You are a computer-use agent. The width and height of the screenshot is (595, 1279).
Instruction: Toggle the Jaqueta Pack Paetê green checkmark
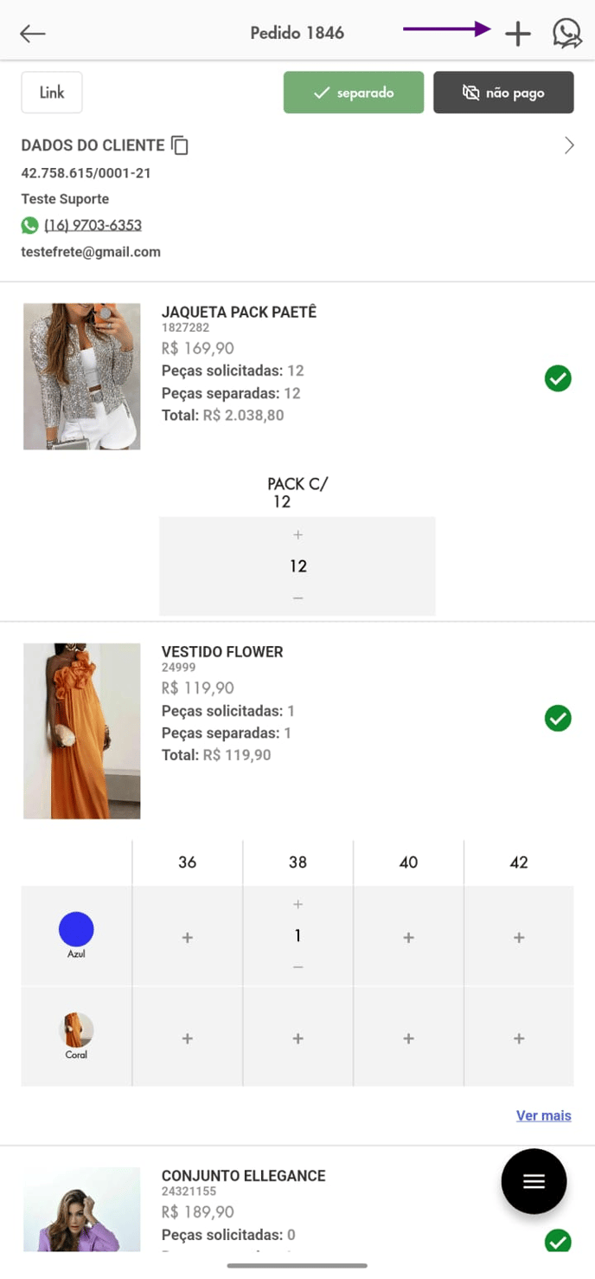(558, 378)
